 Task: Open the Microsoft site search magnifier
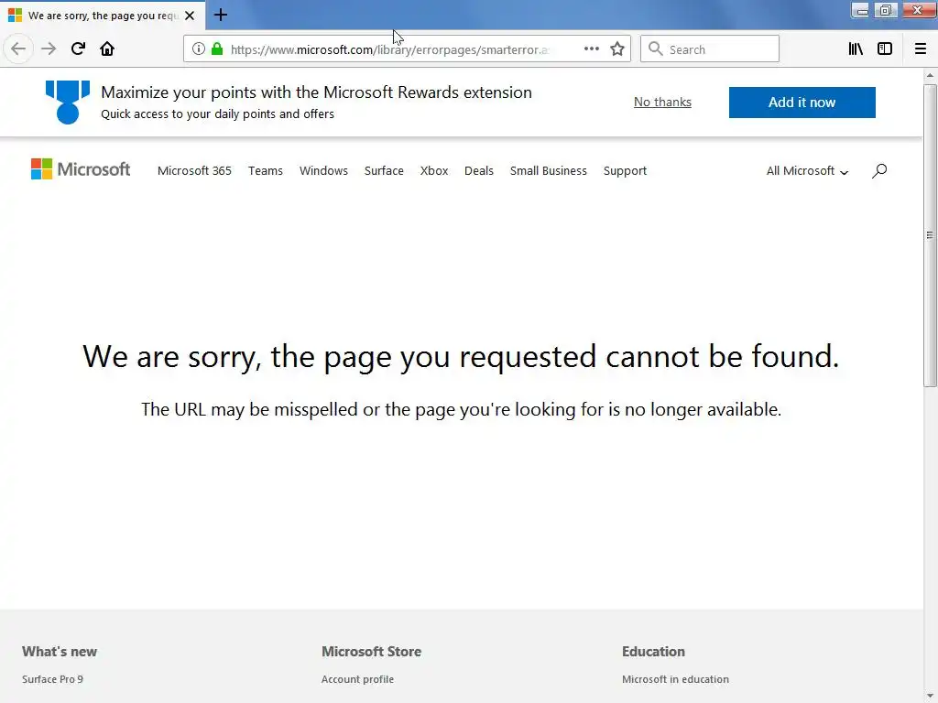click(879, 171)
